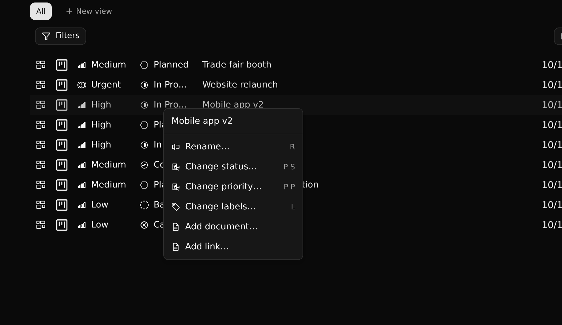Click Planned status icon on Trade fair booth
This screenshot has height=325, width=562.
point(144,65)
